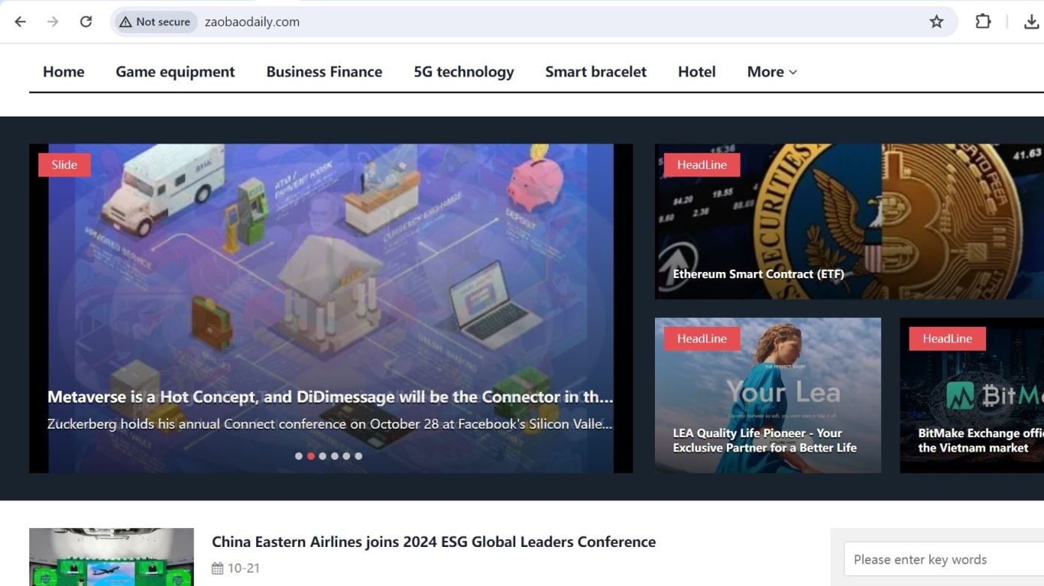The image size is (1044, 586).
Task: Open the LEA Quality Life Pioneer article
Action: pyautogui.click(x=765, y=440)
